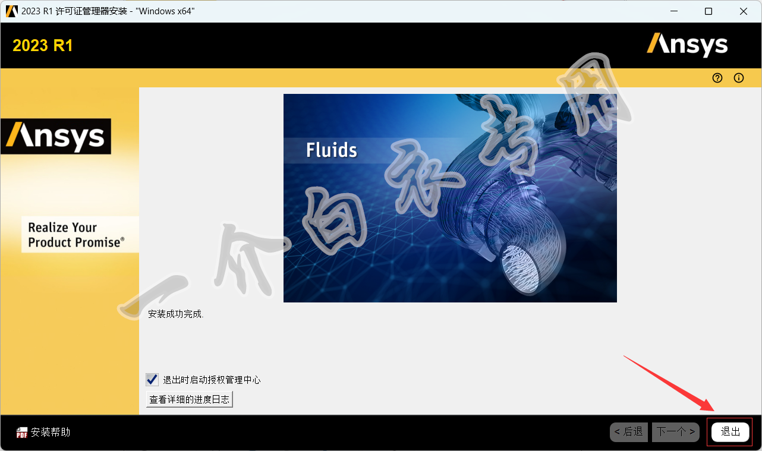Click the info circle icon
762x451 pixels.
click(x=739, y=78)
